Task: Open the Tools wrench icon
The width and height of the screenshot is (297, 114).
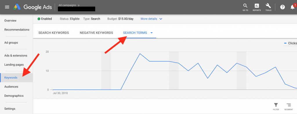Action: [268, 7]
